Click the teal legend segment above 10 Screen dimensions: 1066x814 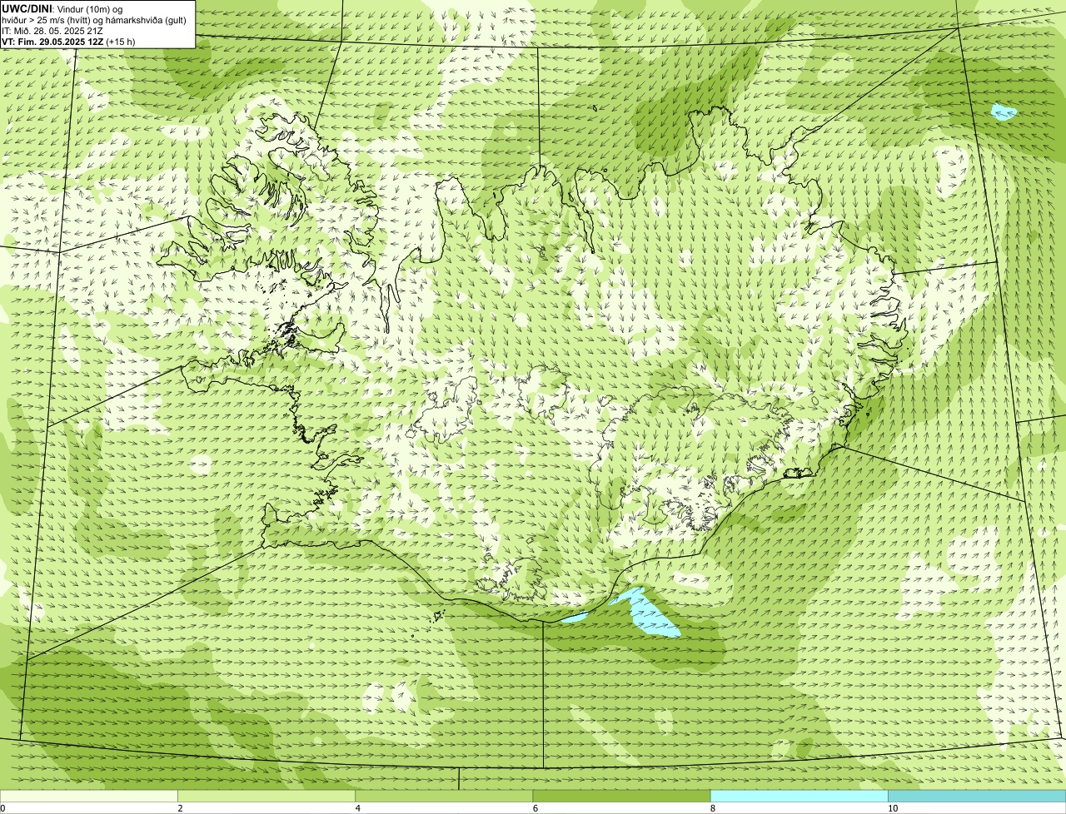tap(977, 796)
